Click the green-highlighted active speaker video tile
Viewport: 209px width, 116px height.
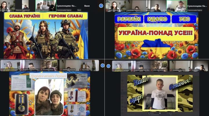tap(46, 6)
